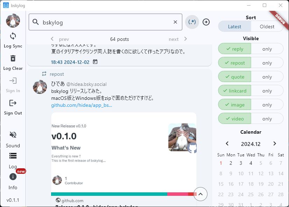
Task: Submit search with circled arrow icon
Action: tap(206, 22)
